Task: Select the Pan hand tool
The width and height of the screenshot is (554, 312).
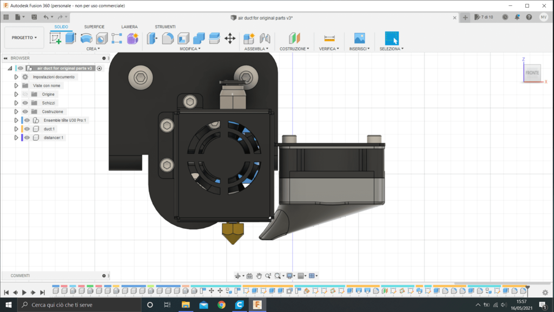Action: [x=259, y=276]
